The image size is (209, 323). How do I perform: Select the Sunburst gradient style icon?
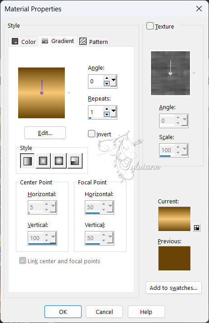(x=59, y=161)
